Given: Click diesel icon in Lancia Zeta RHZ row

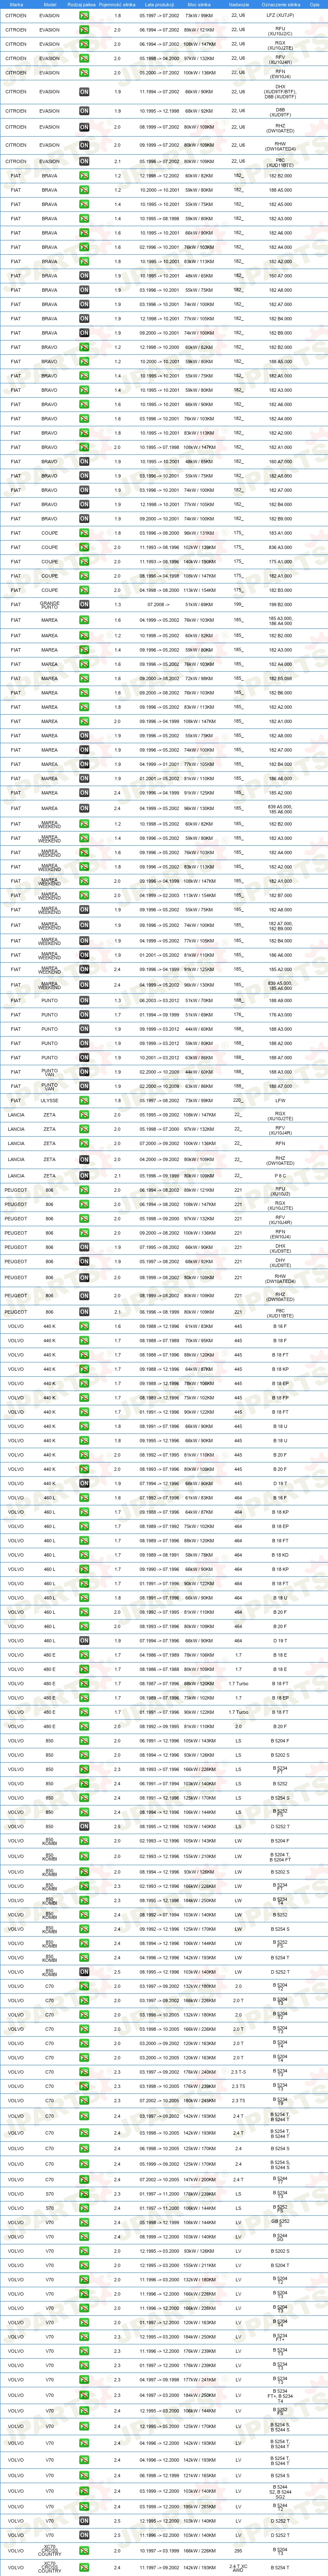Looking at the screenshot, I should click(x=84, y=1161).
